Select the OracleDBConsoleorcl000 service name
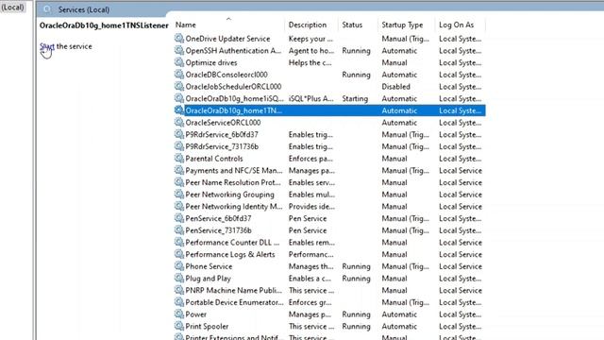The height and width of the screenshot is (340, 604). pyautogui.click(x=226, y=75)
